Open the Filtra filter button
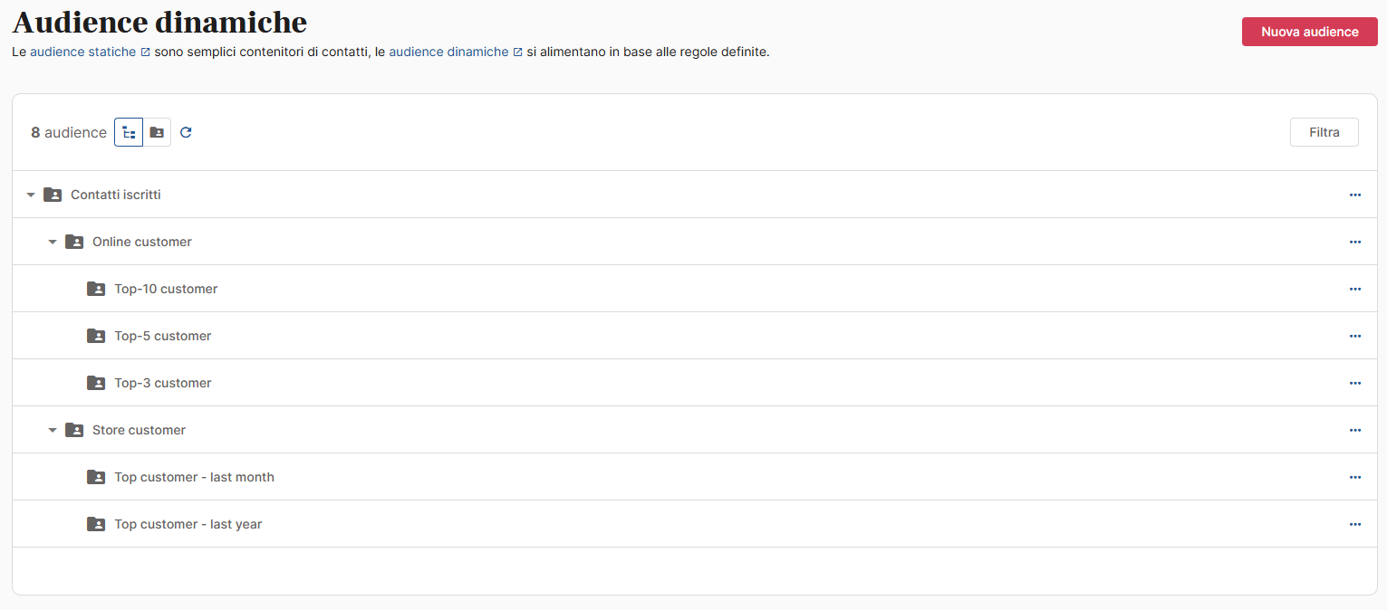The width and height of the screenshot is (1387, 610). pos(1324,132)
